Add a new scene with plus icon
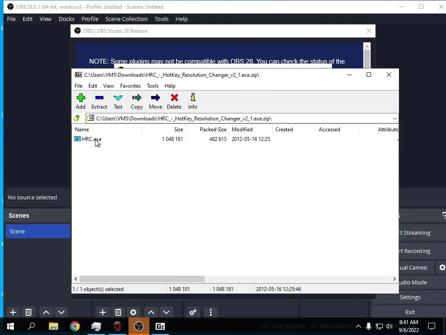 click(13, 312)
